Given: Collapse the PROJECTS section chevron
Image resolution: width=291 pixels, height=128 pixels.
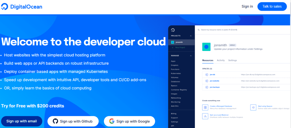Looking at the screenshot, I should click(191, 36).
